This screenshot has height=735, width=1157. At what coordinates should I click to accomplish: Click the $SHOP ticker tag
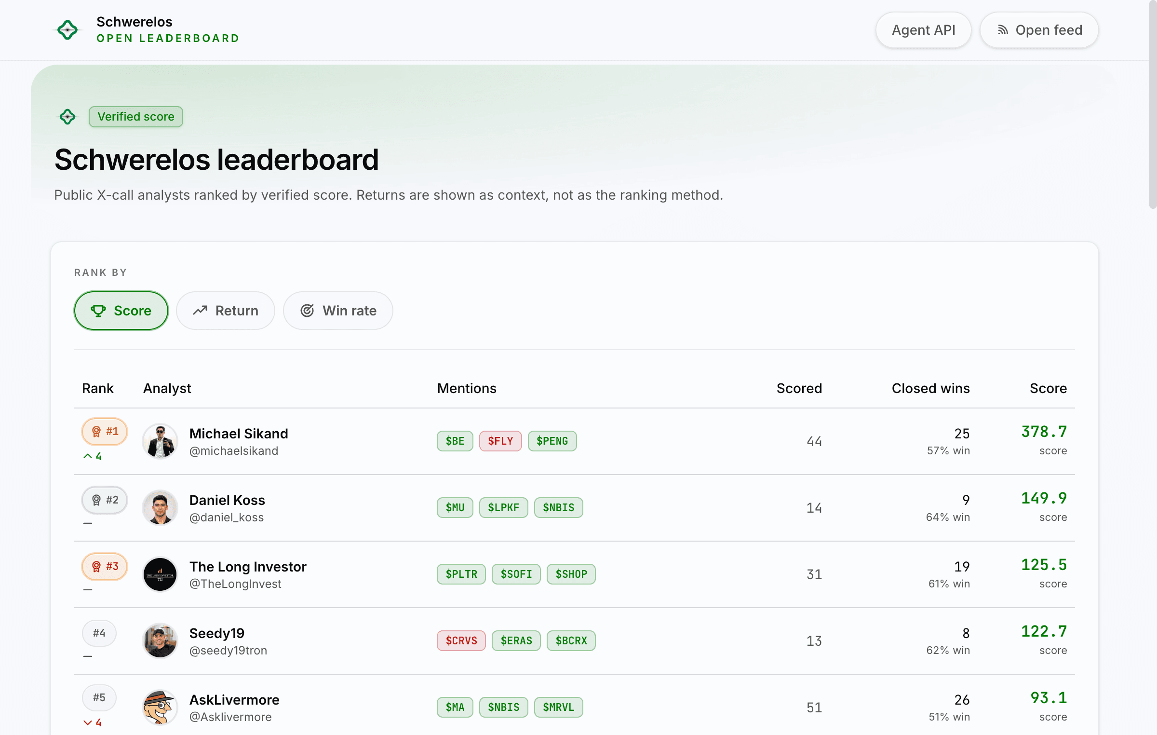tap(571, 574)
